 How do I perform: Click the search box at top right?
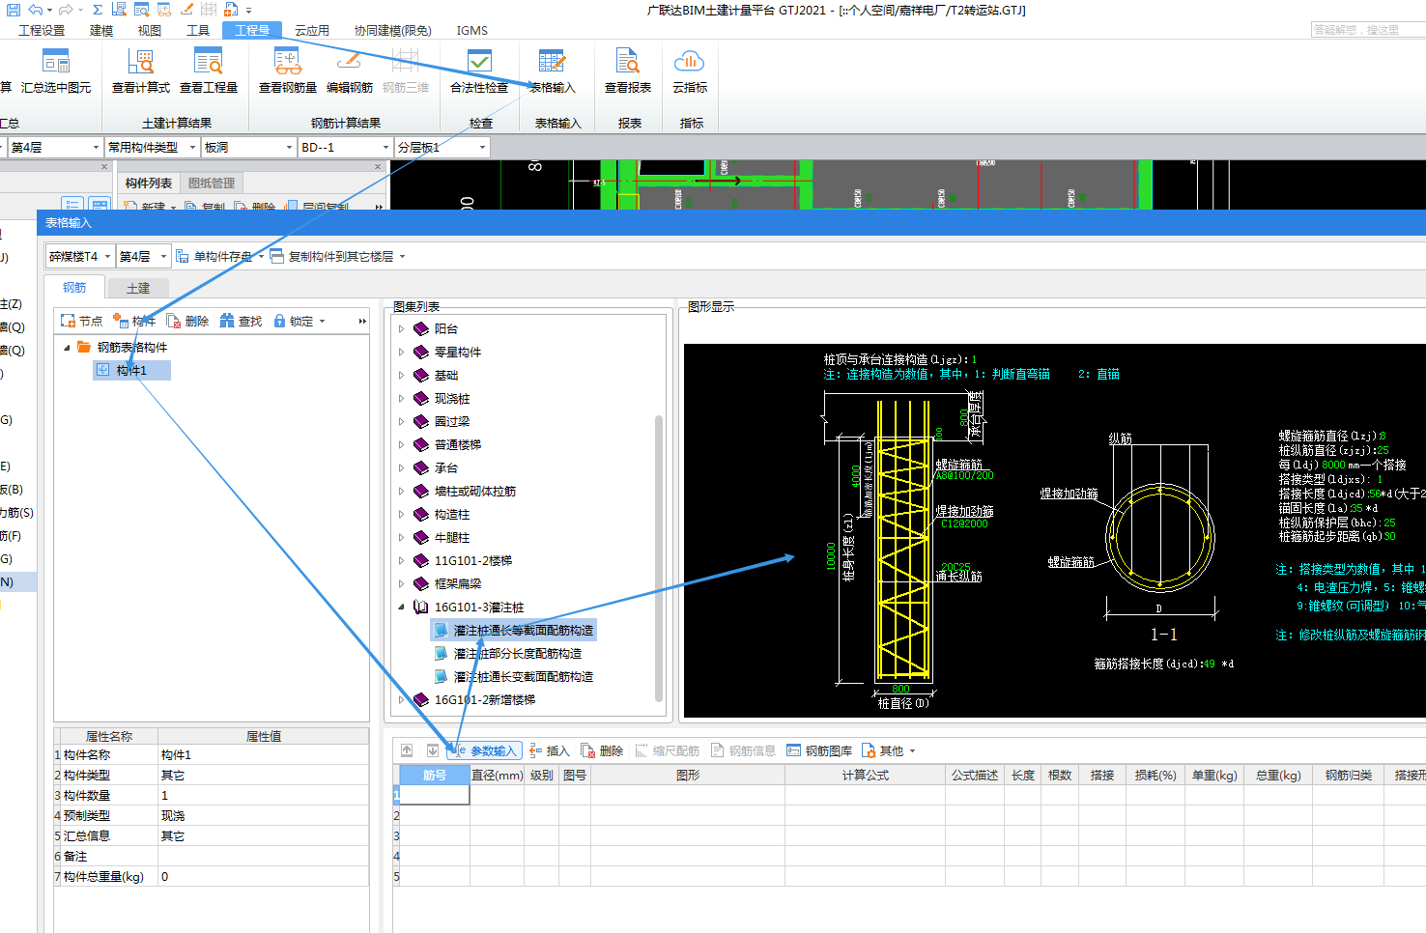point(1368,30)
